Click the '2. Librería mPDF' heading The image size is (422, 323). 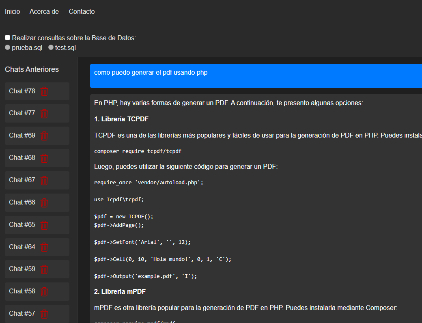click(120, 291)
